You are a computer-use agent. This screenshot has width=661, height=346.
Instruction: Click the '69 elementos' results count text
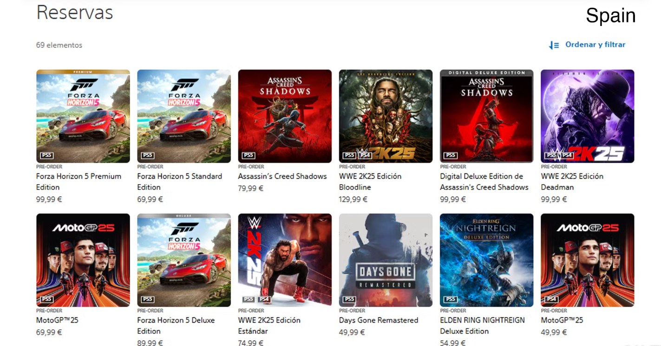pos(59,45)
